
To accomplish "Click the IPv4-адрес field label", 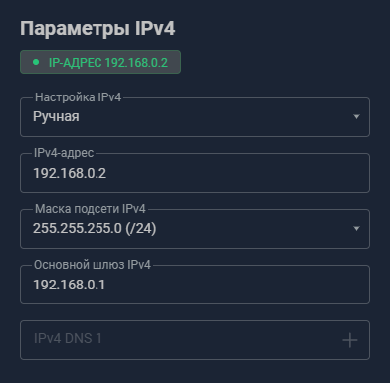I will (x=64, y=153).
